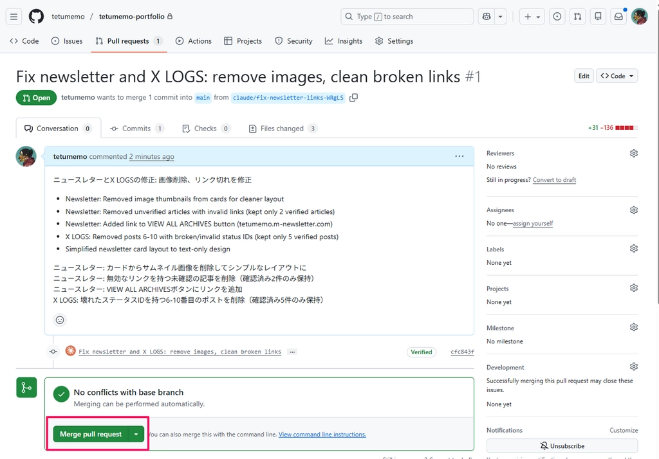Click the +31 −136 diffstat indicator

point(613,128)
